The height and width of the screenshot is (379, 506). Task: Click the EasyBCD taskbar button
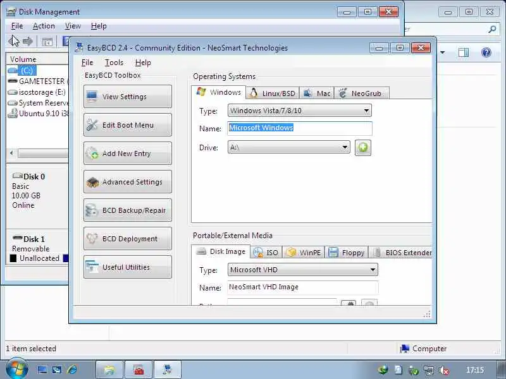pos(168,370)
